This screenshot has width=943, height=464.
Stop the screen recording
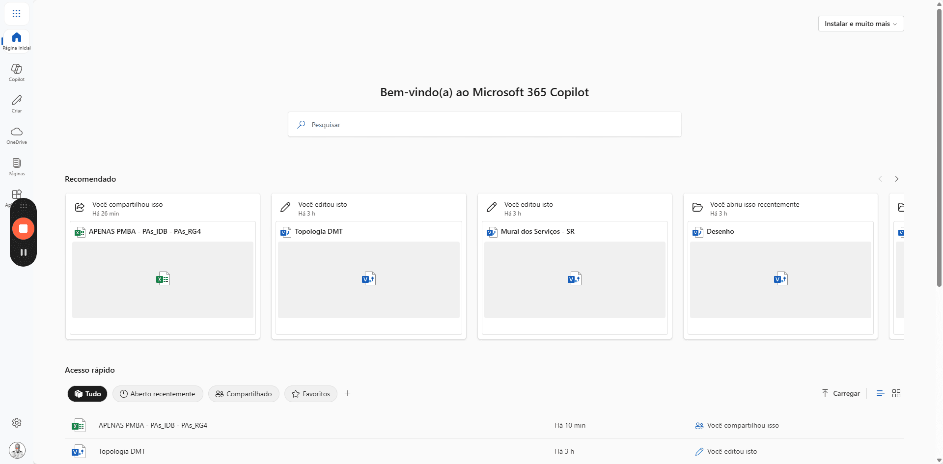tap(23, 228)
